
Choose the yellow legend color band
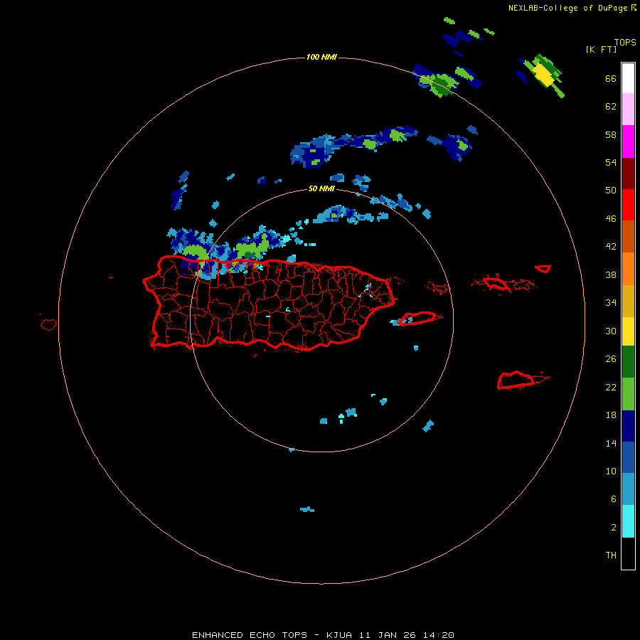click(628, 331)
